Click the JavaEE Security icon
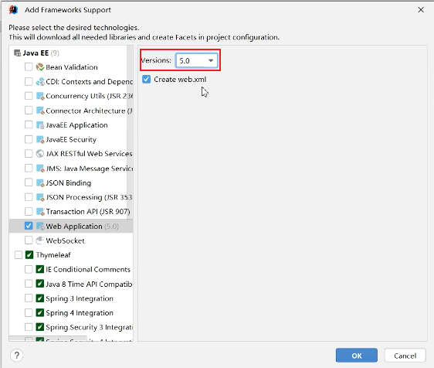Viewport: 434px width, 368px height. (x=40, y=139)
